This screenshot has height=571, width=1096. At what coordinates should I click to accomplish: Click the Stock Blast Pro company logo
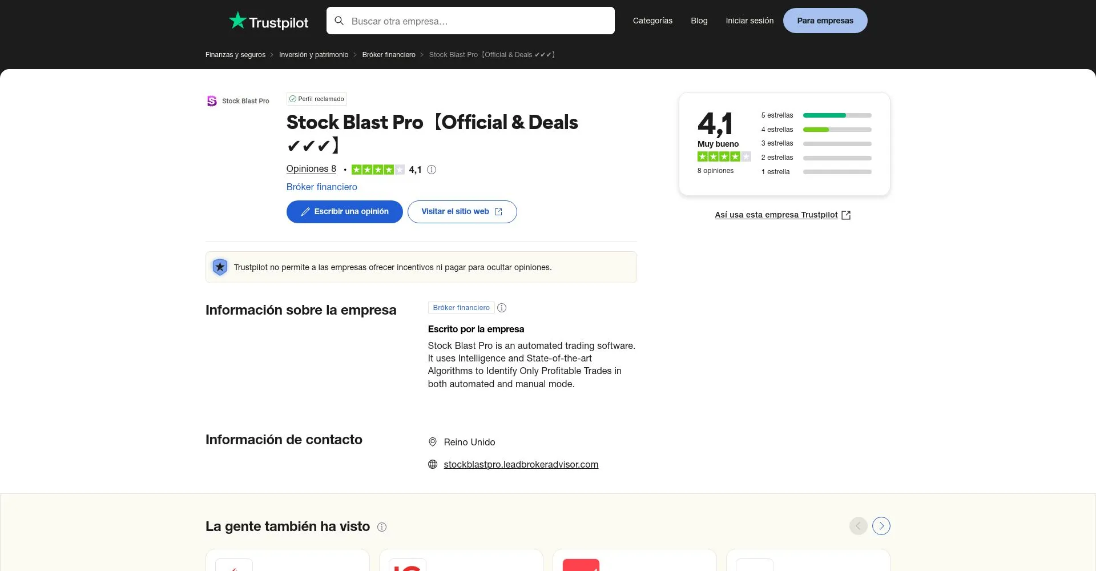(x=237, y=101)
